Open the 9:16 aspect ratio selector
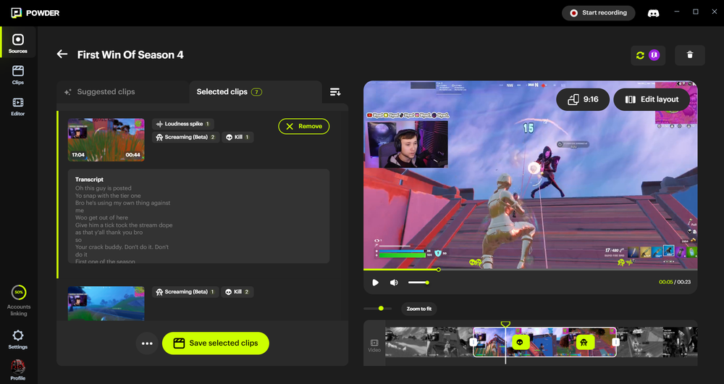The width and height of the screenshot is (724, 384). 583,99
